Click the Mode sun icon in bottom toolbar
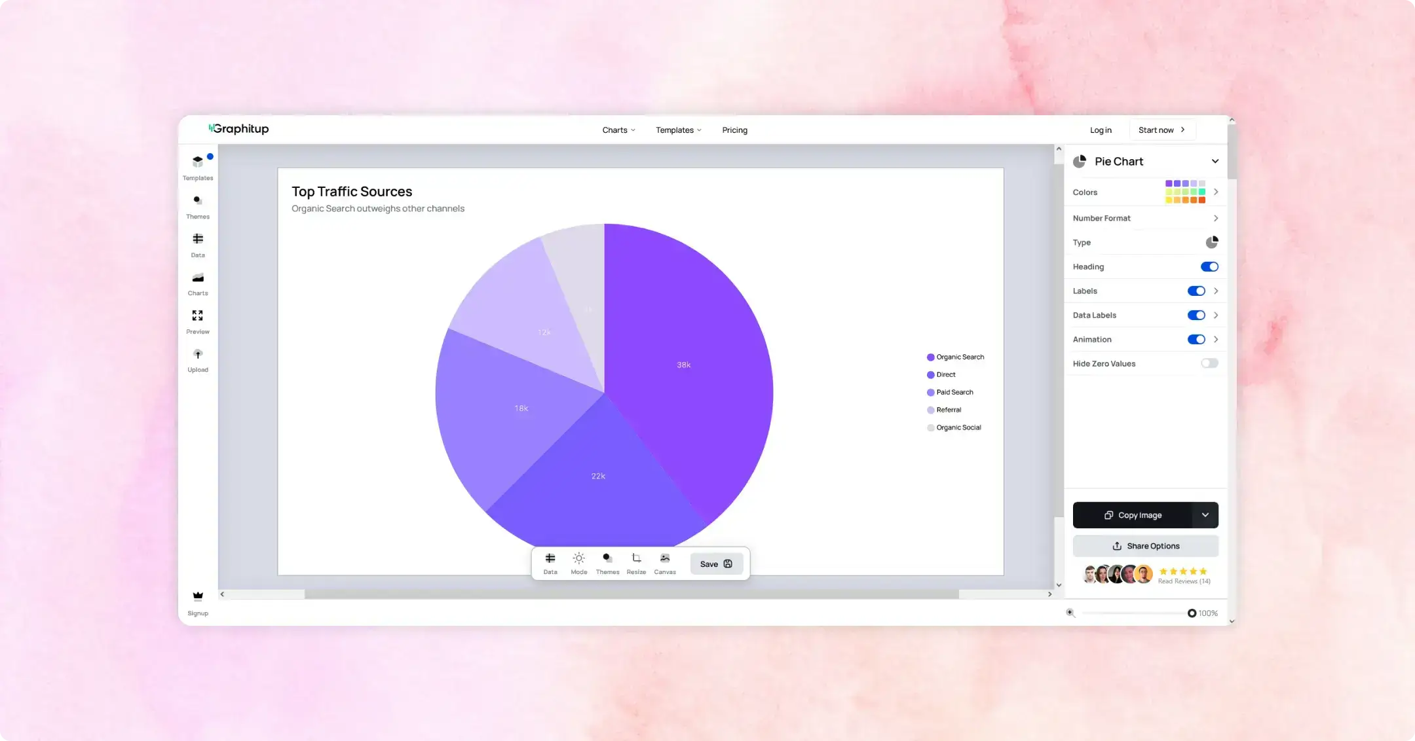Image resolution: width=1415 pixels, height=741 pixels. click(x=578, y=558)
